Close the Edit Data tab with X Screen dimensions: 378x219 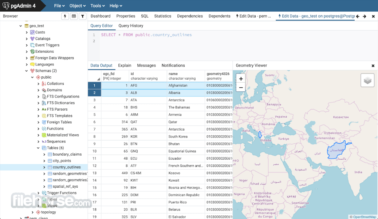[x=373, y=16]
